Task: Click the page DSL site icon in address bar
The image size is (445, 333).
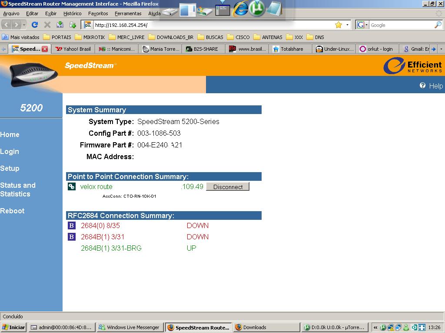Action: pyautogui.click(x=87, y=25)
